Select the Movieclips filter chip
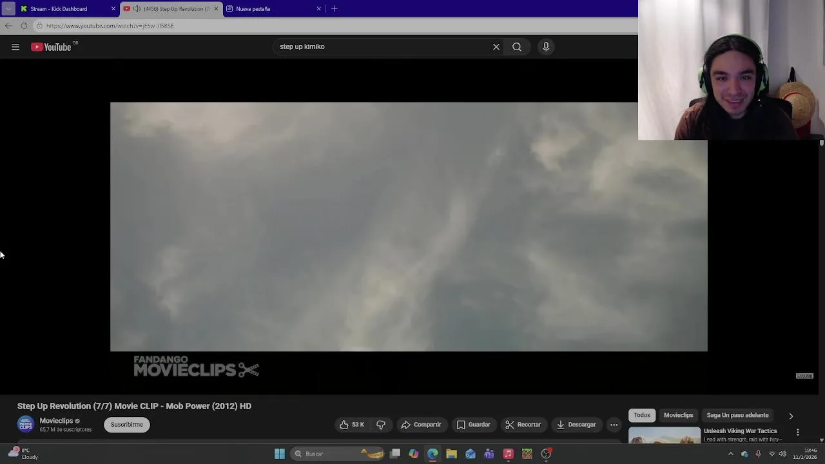825x464 pixels. (x=678, y=416)
